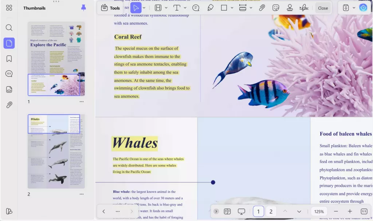
Task: Open the signature tool
Action: 303,8
